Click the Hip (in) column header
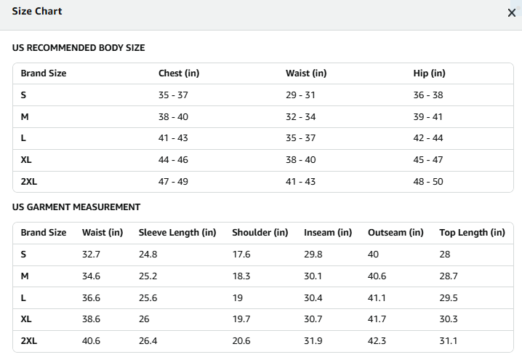 429,73
